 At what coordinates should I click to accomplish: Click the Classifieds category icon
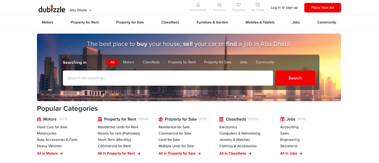coord(221,119)
